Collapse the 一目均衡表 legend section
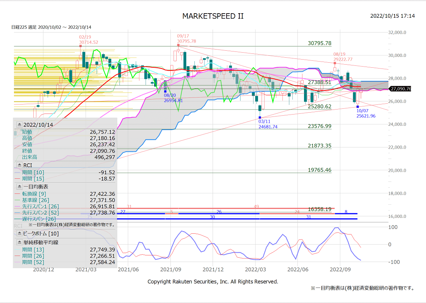The image size is (426, 303). pos(19,187)
